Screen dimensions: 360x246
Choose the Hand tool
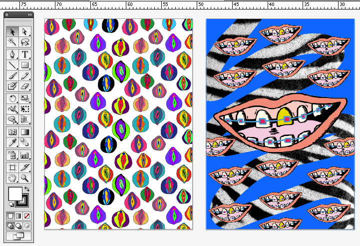(x=12, y=177)
